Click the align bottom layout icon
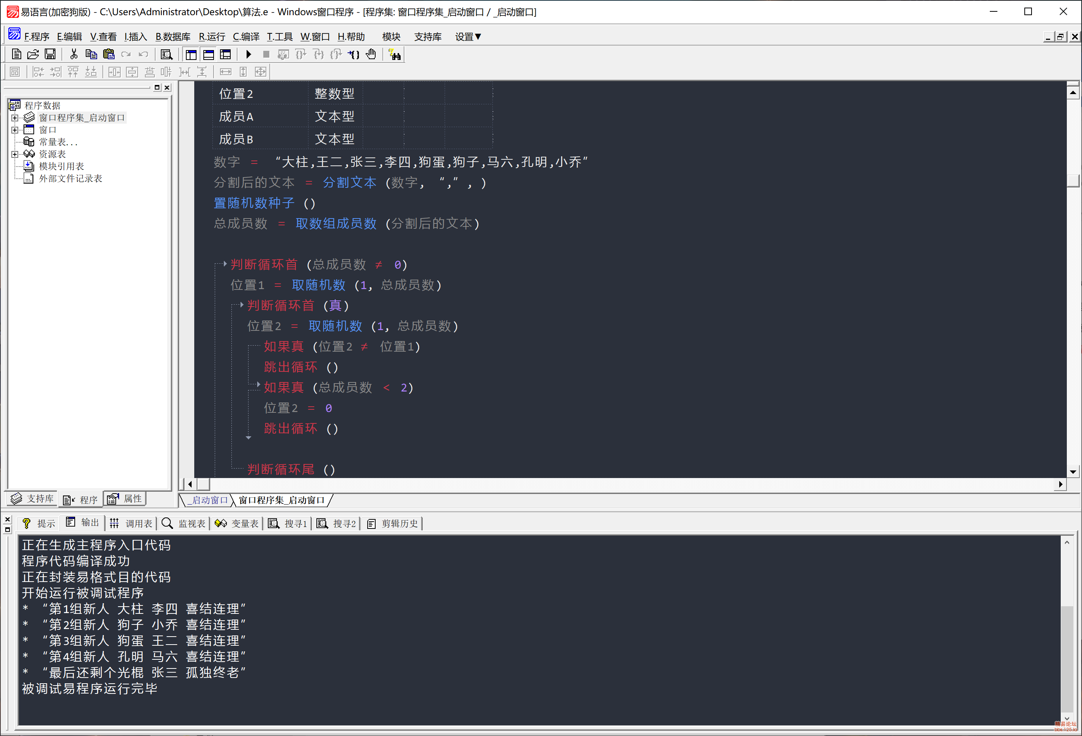 coord(91,72)
